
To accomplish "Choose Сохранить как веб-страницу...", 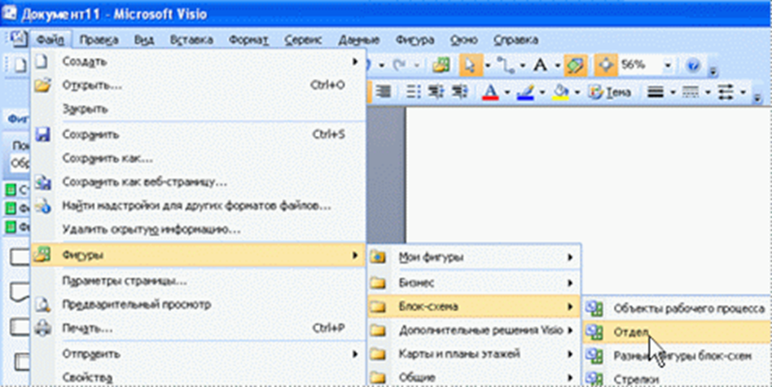I will [198, 183].
